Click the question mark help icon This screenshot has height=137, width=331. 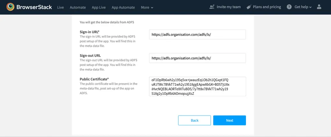coord(289,7)
